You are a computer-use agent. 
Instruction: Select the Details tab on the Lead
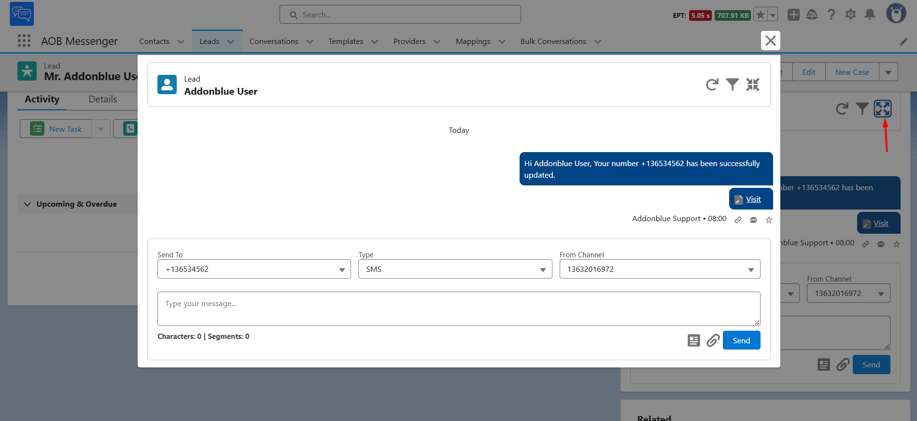point(103,99)
